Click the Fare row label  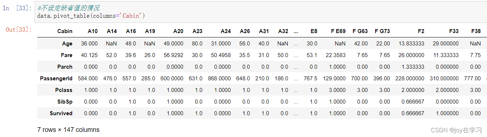[x=67, y=55]
